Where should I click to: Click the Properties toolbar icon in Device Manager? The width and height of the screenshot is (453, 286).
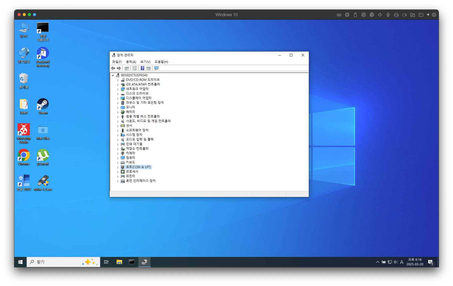click(x=134, y=68)
